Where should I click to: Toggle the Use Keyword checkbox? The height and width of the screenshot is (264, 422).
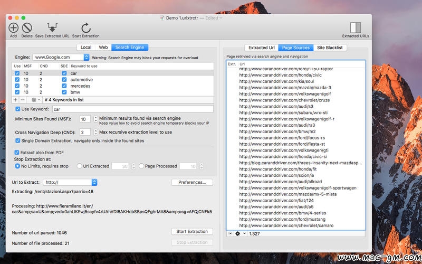point(18,109)
